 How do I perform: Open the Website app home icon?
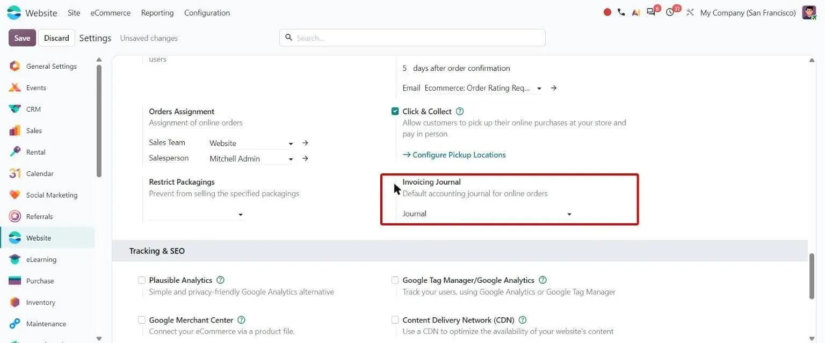[x=14, y=12]
